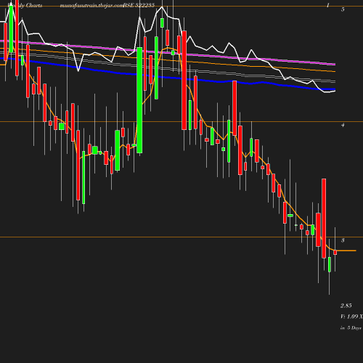Click the price axis label "5"

point(343,9)
